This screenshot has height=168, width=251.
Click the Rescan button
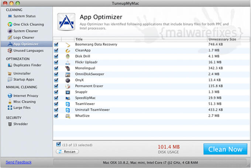[x=68, y=151]
